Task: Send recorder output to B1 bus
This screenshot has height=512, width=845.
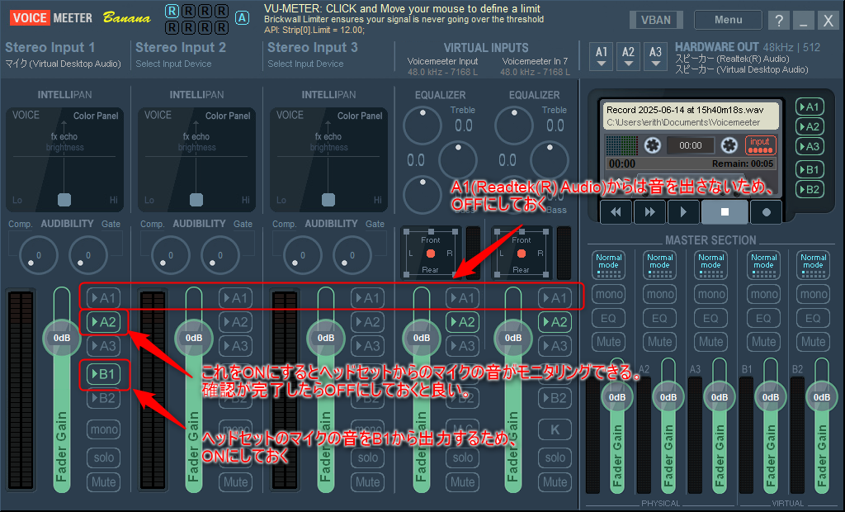Action: (810, 169)
